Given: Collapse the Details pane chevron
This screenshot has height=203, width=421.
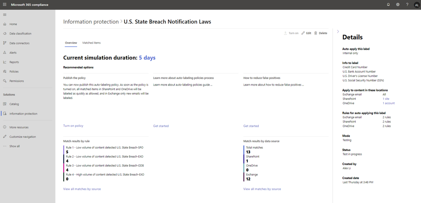Looking at the screenshot, I should 338,31.
